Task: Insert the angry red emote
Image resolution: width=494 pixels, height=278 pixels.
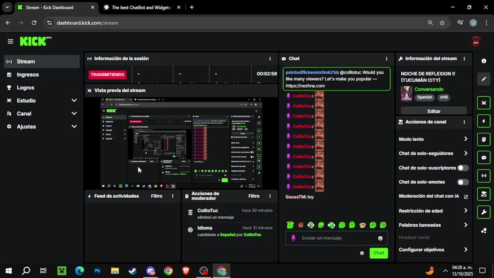Action: coord(301,225)
